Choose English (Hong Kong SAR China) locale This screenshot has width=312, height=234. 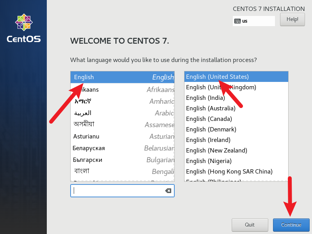click(x=236, y=172)
